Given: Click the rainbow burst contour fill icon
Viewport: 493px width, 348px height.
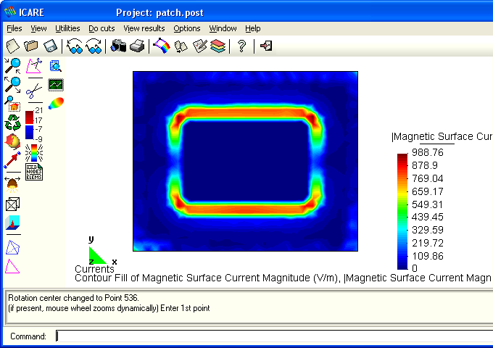Looking at the screenshot, I should coord(34,153).
